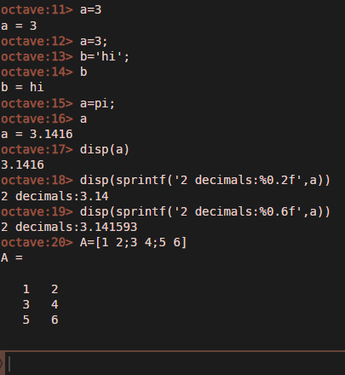Click the line "octave:13> b='hi';"

65,56
